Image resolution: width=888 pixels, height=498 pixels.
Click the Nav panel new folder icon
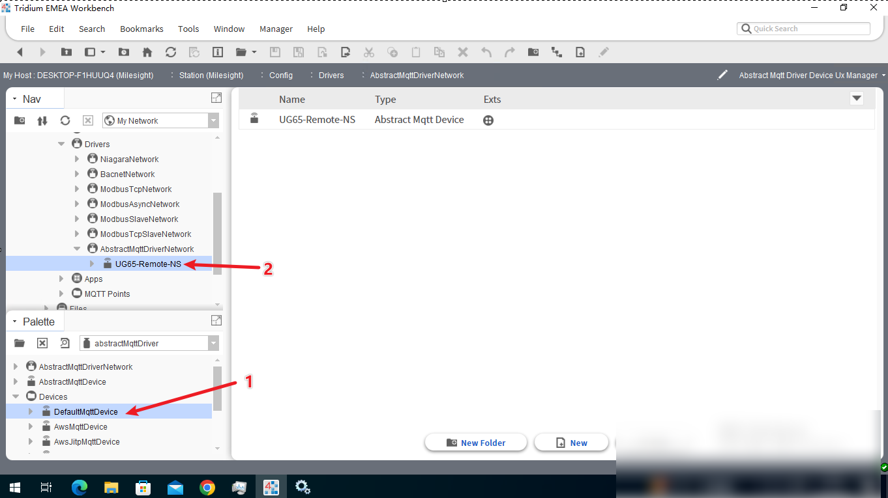click(x=20, y=120)
